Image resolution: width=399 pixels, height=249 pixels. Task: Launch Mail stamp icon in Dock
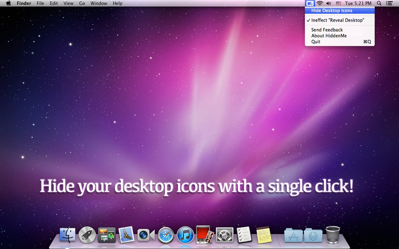pos(127,234)
